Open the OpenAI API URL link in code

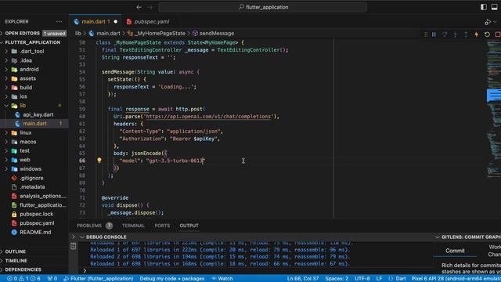[x=209, y=117]
